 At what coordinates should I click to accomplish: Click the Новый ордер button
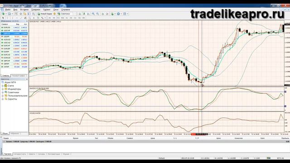[45, 14]
